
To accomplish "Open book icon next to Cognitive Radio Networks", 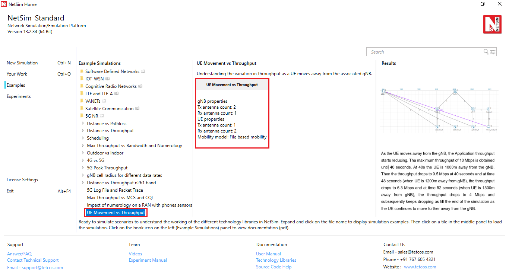I will (x=140, y=86).
